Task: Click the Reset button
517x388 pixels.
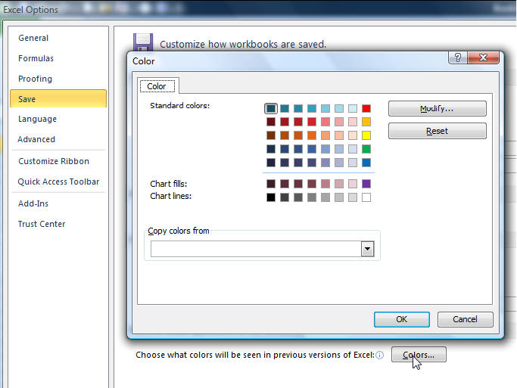Action: [x=438, y=131]
